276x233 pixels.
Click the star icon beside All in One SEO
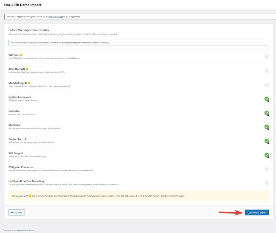(27, 69)
